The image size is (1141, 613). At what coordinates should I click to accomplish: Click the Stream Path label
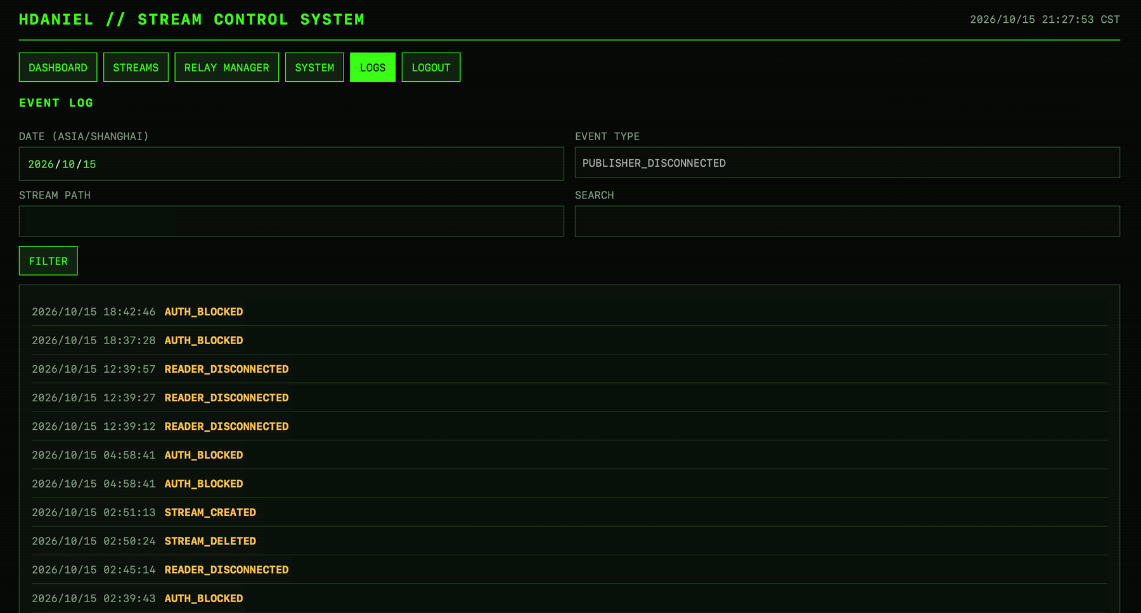click(55, 195)
